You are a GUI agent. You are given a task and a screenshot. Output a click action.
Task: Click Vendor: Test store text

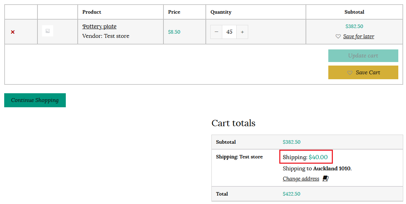pyautogui.click(x=106, y=36)
